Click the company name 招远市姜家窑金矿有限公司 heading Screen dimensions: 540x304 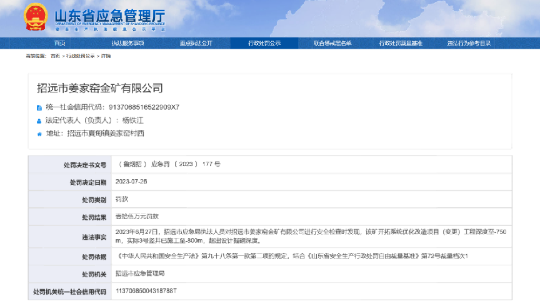click(x=99, y=88)
